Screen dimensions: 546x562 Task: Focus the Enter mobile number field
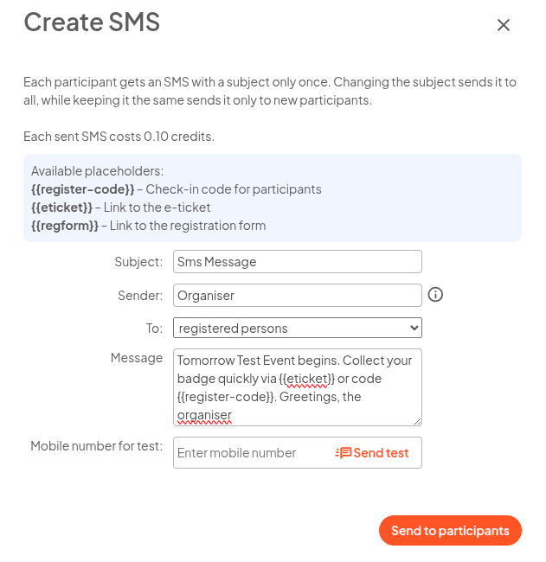[x=253, y=453]
